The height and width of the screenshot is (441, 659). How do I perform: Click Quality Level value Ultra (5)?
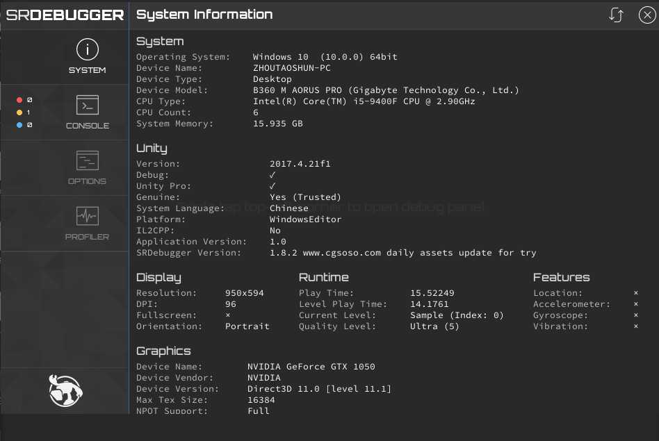[434, 326]
